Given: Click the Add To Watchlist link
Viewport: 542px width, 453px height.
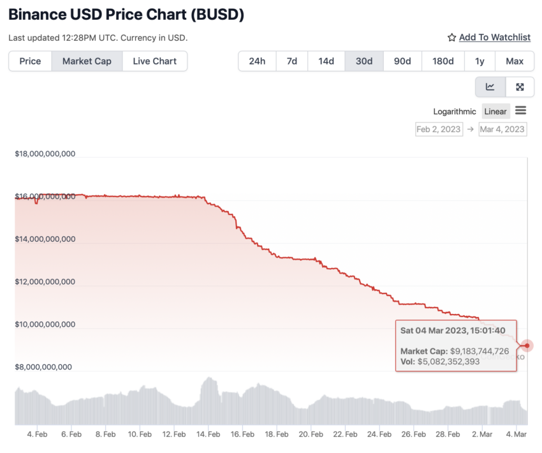Looking at the screenshot, I should pos(495,38).
